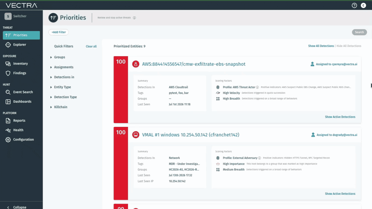The image size is (372, 209).
Task: Click Show All Detections link
Action: pyautogui.click(x=321, y=46)
